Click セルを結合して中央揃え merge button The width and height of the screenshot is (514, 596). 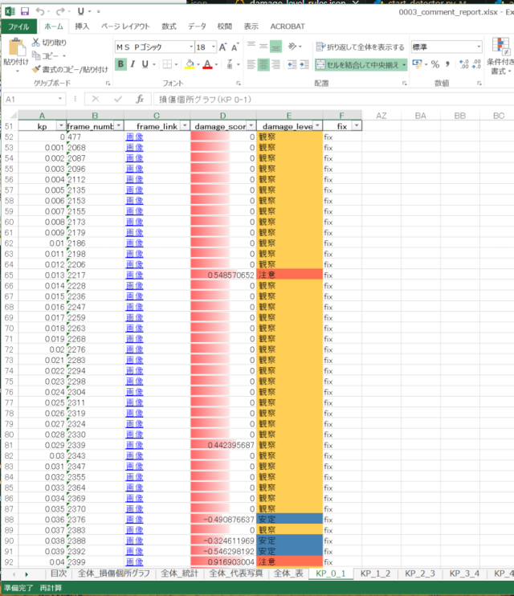tap(356, 64)
